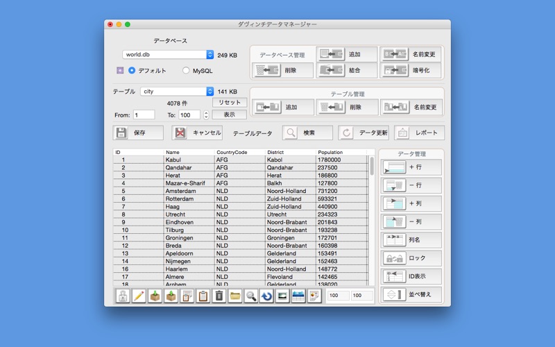Click the trash can icon in the bottom toolbar
Screen dimensions: 555x347
219,296
